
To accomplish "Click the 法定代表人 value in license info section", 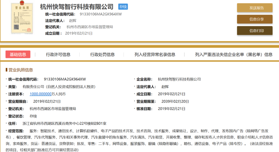I will (165, 87).
